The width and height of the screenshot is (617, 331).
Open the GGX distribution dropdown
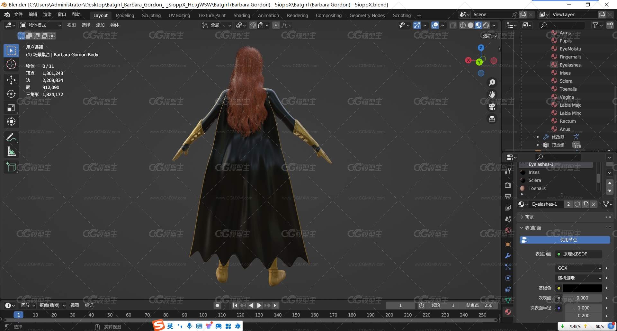point(579,268)
